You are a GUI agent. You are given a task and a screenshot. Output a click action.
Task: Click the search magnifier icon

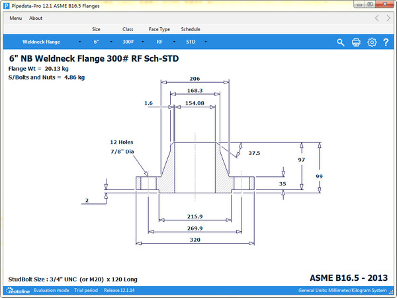click(x=341, y=42)
